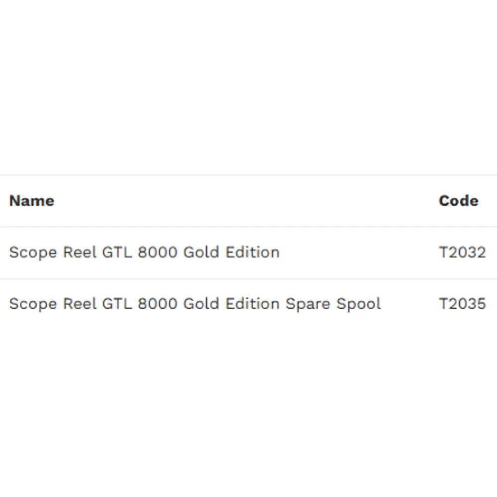497x497 pixels.
Task: Click the word Spool in the second row
Action: pyautogui.click(x=358, y=304)
